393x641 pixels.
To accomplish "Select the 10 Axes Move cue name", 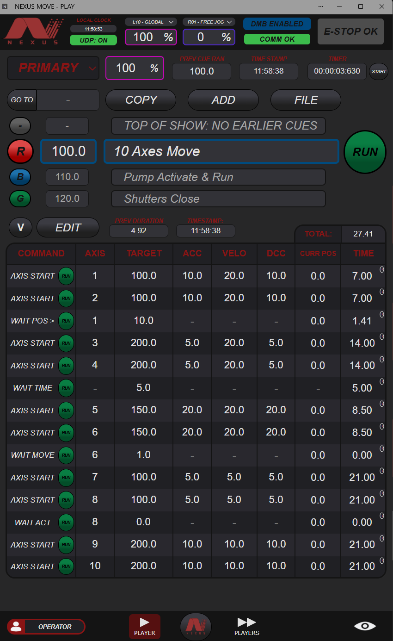I will 221,151.
